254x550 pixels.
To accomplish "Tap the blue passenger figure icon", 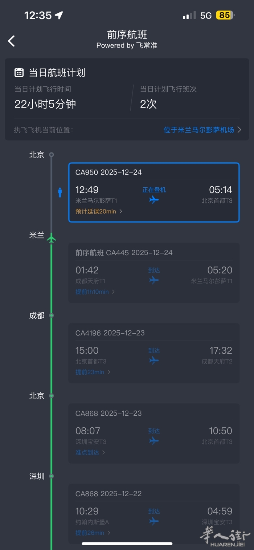I will click(60, 192).
